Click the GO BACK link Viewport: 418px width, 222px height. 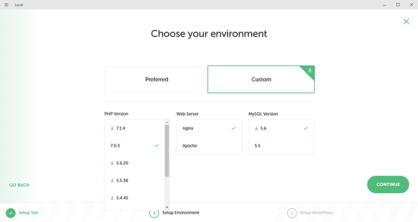point(19,185)
